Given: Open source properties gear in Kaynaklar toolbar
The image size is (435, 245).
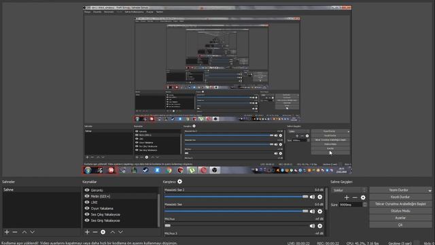Looking at the screenshot, I should (103, 231).
